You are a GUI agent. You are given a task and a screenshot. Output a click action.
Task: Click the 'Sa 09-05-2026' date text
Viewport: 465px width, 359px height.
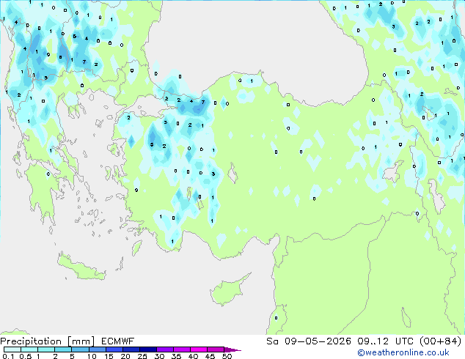[309, 341]
